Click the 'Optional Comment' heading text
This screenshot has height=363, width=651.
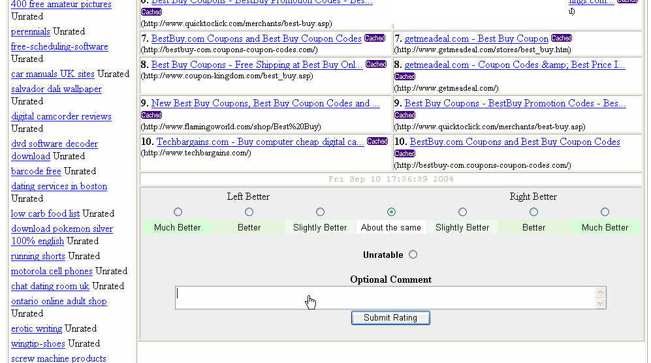pos(390,279)
